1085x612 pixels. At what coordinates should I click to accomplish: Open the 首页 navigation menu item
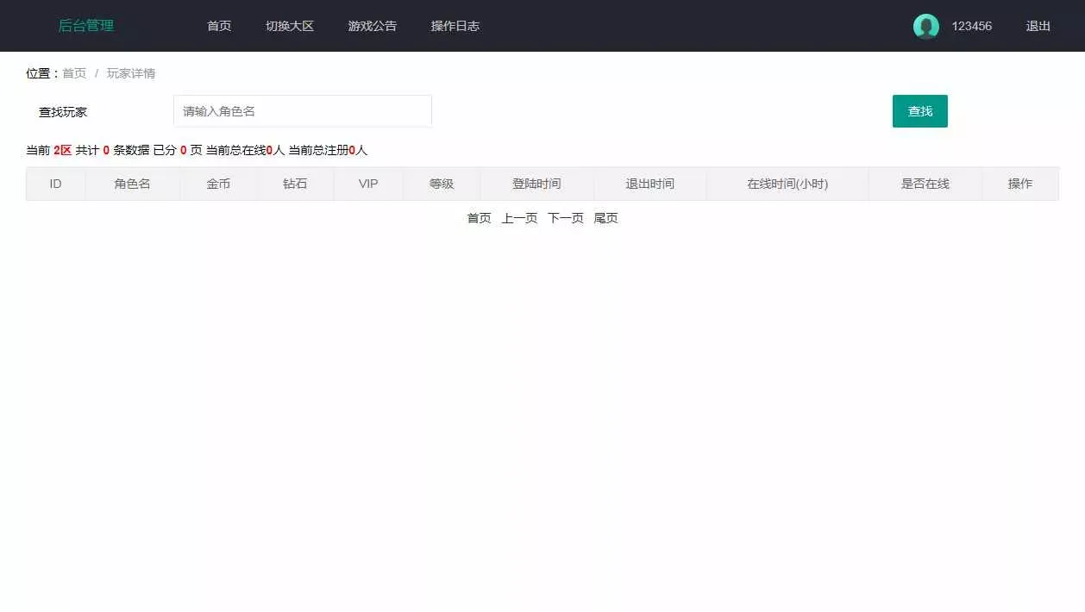[219, 26]
